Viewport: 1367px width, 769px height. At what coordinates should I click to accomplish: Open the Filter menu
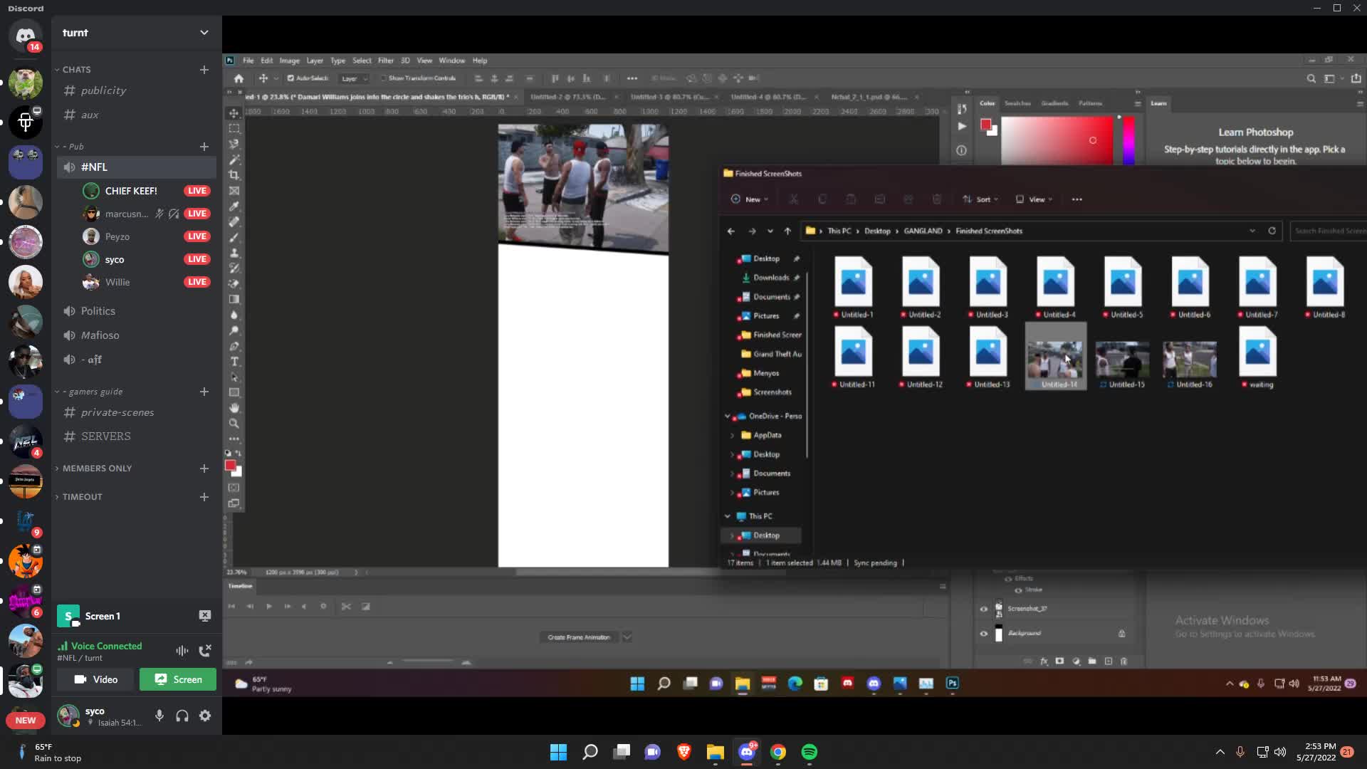tap(387, 61)
